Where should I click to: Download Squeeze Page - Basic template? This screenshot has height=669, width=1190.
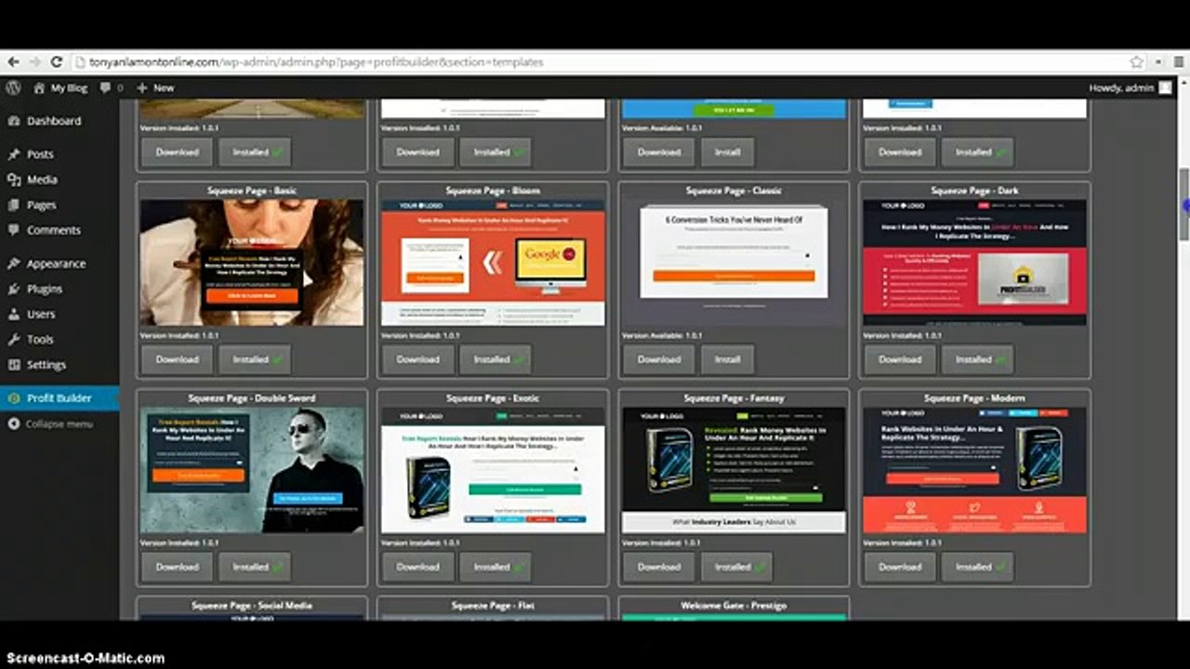coord(177,359)
